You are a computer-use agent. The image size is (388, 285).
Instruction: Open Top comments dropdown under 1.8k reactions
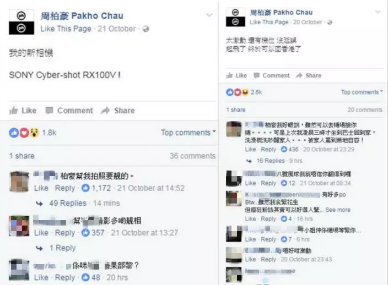point(188,133)
